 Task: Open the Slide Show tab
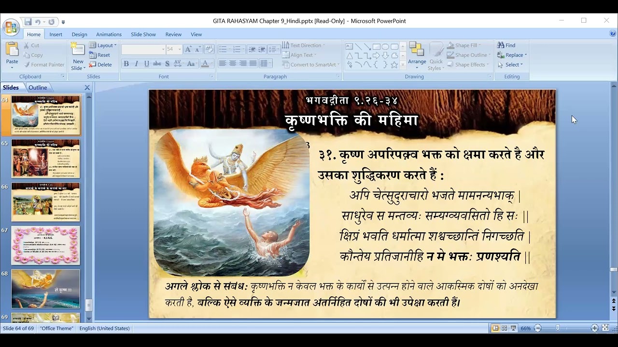[x=143, y=34]
